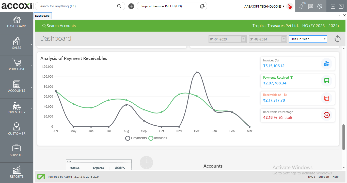Click the Search for anything field
Viewport: 347px width, 183px height.
[76, 6]
